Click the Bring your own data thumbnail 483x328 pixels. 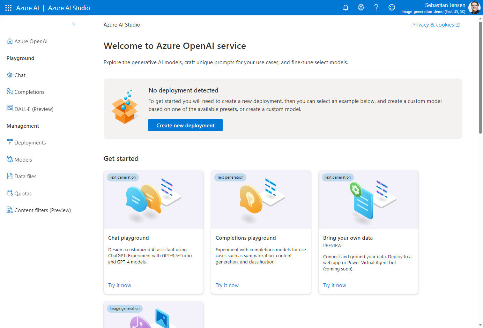(x=368, y=200)
